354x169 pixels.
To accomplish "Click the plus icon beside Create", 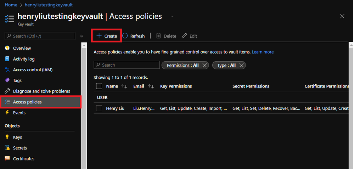I will pos(99,36).
